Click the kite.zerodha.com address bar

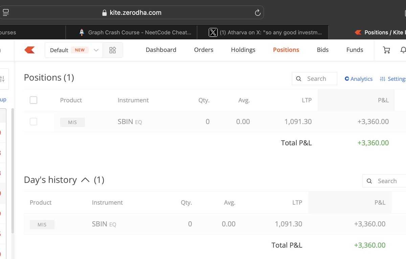(x=131, y=13)
